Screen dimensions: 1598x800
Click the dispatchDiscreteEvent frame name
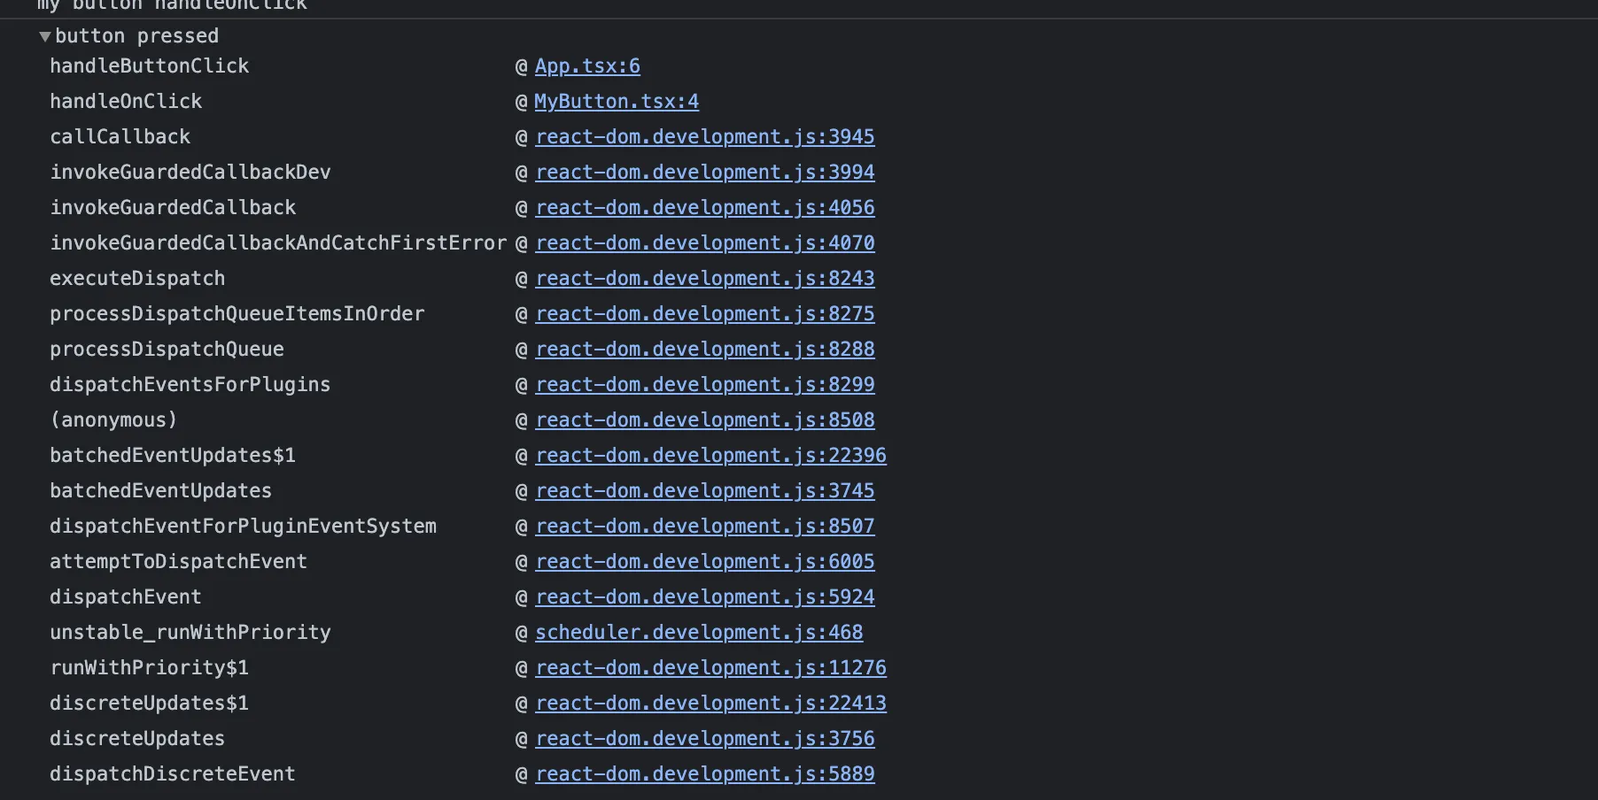click(x=173, y=774)
